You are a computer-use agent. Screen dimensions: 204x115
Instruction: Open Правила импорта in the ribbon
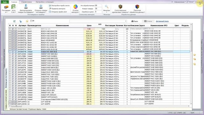click(57, 9)
